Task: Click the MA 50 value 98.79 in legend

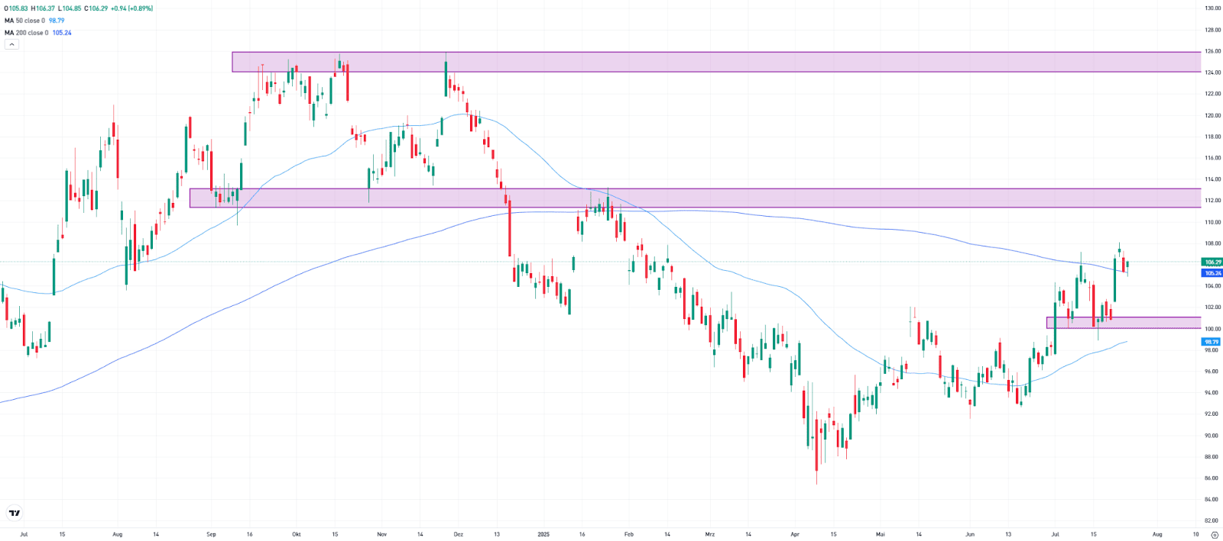Action: pyautogui.click(x=57, y=21)
